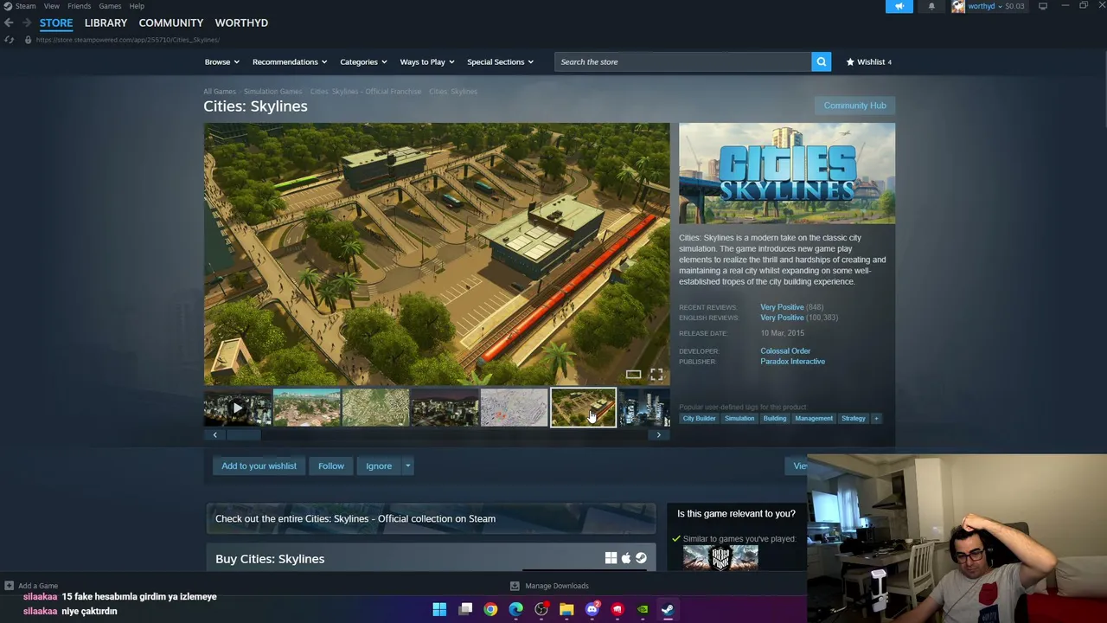Click the Simulation tag

(739, 419)
